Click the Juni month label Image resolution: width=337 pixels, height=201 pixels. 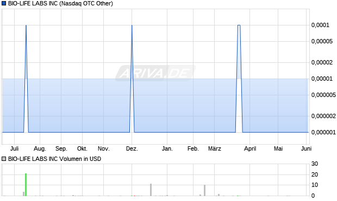(306, 148)
